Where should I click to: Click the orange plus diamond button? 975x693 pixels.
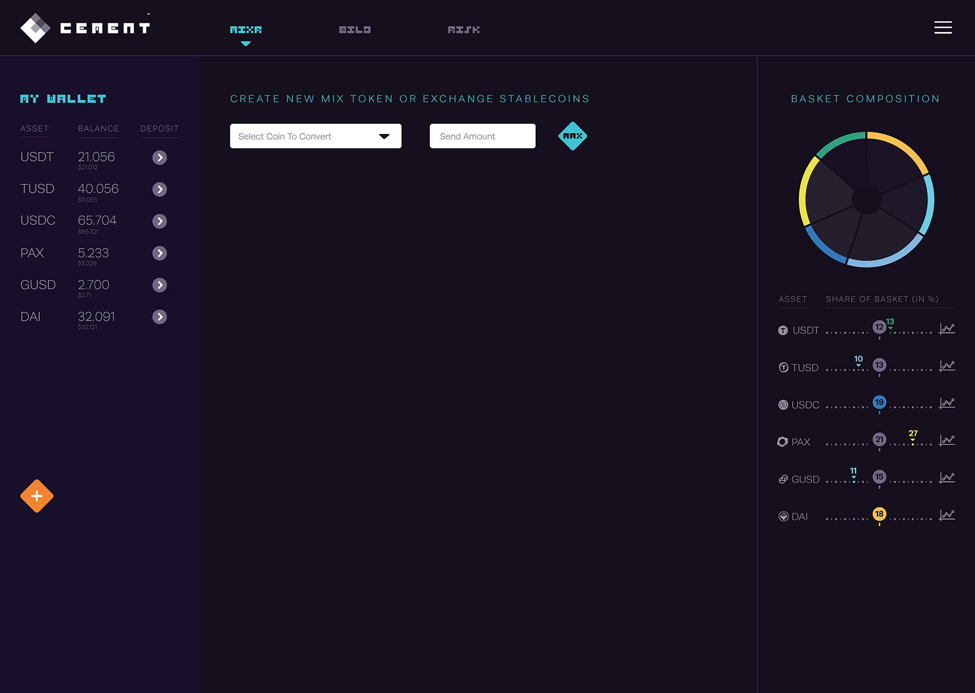click(x=37, y=496)
